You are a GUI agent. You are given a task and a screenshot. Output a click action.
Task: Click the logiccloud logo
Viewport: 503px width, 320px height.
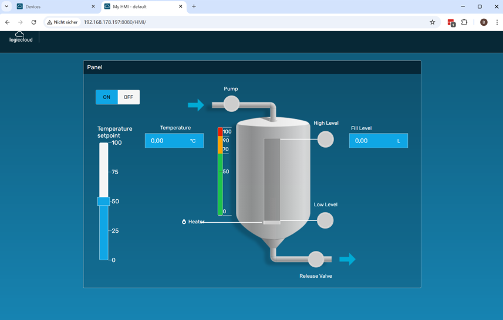[21, 37]
